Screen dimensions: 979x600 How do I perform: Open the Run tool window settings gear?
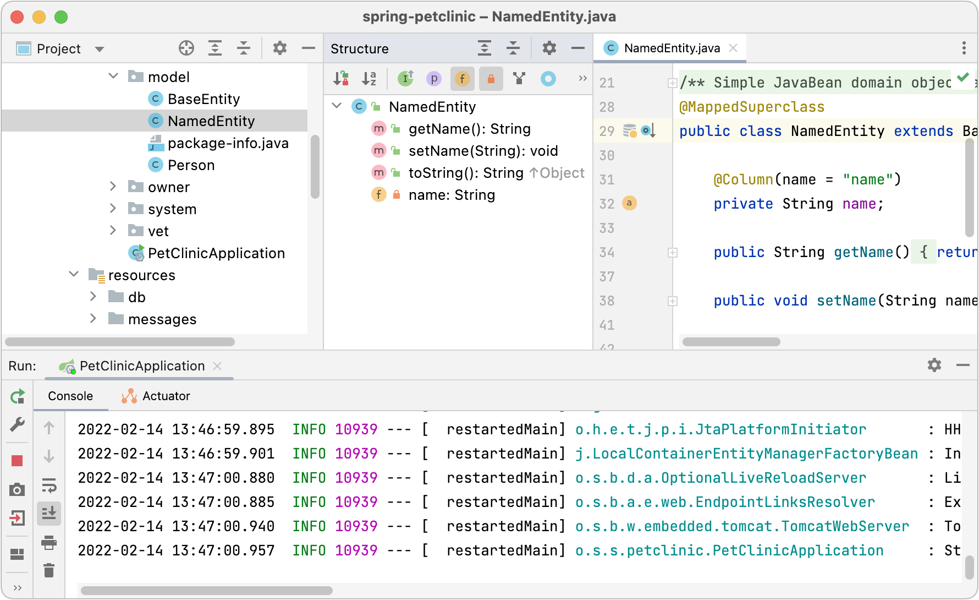pyautogui.click(x=934, y=365)
